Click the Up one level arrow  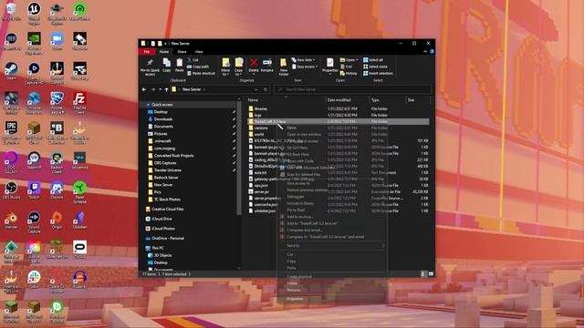pos(166,89)
